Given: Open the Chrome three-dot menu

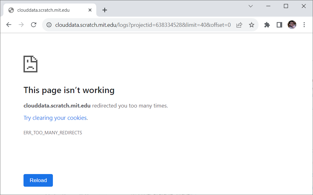Looking at the screenshot, I should point(304,25).
